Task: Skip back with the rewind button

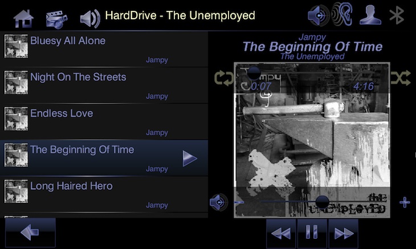Action: tap(281, 234)
